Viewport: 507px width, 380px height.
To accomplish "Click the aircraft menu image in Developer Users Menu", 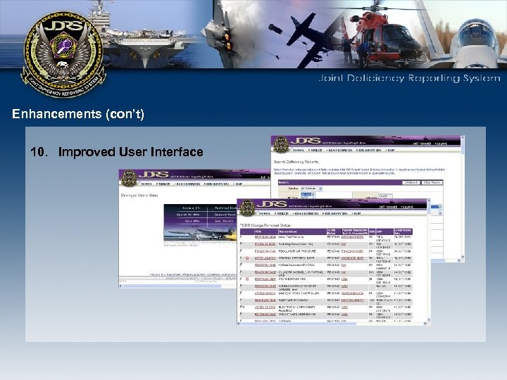I will point(200,222).
